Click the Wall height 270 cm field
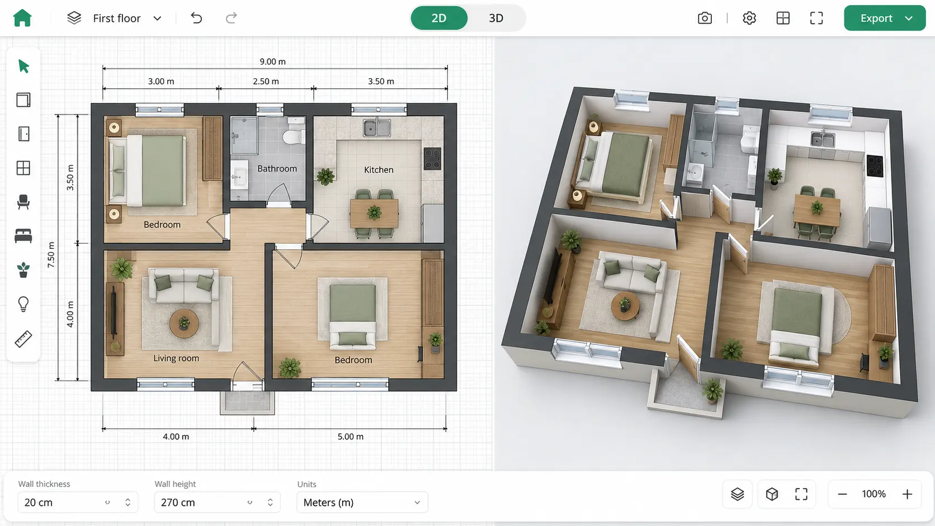Image resolution: width=935 pixels, height=526 pixels. pos(217,502)
